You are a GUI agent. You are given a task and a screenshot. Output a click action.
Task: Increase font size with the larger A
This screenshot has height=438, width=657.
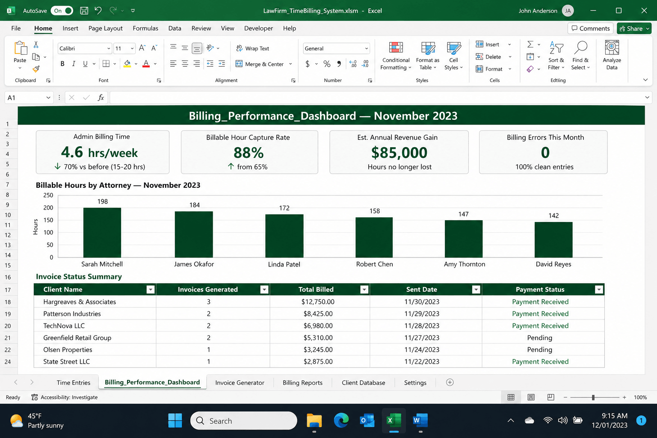pos(142,48)
